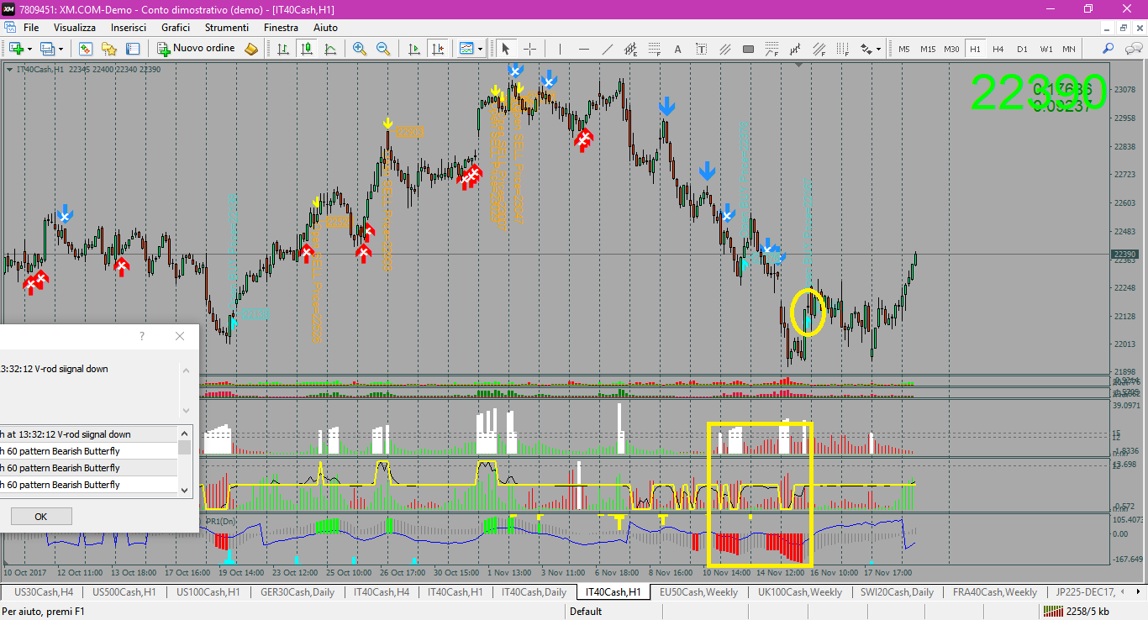Select the arrow cursor tool
Viewport: 1148px width, 620px height.
(505, 49)
